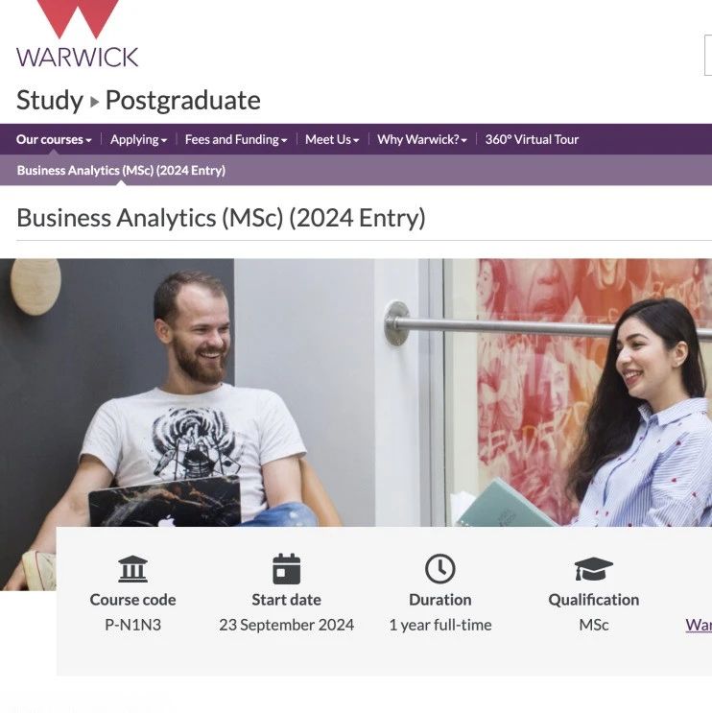Click the P-N1N3 course code text
Viewport: 712px width, 713px height.
132,625
